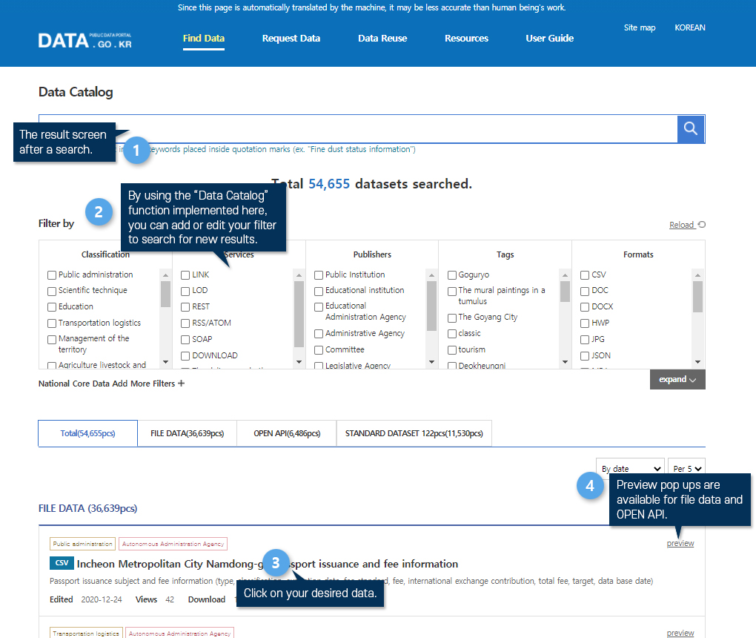The image size is (756, 638).
Task: Switch site language to KOREAN
Action: [x=689, y=28]
